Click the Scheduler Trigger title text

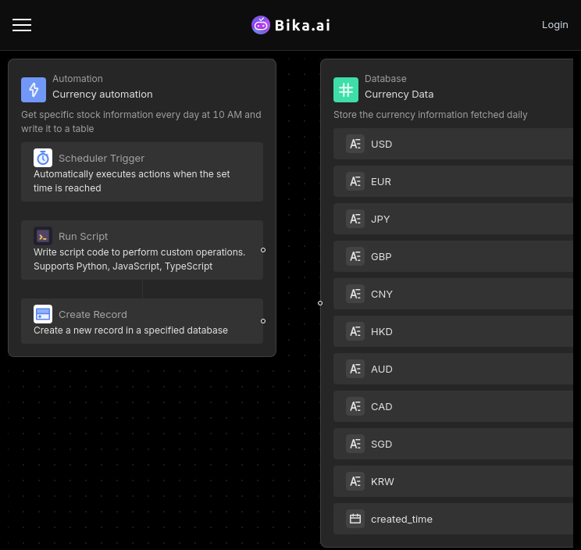[102, 159]
